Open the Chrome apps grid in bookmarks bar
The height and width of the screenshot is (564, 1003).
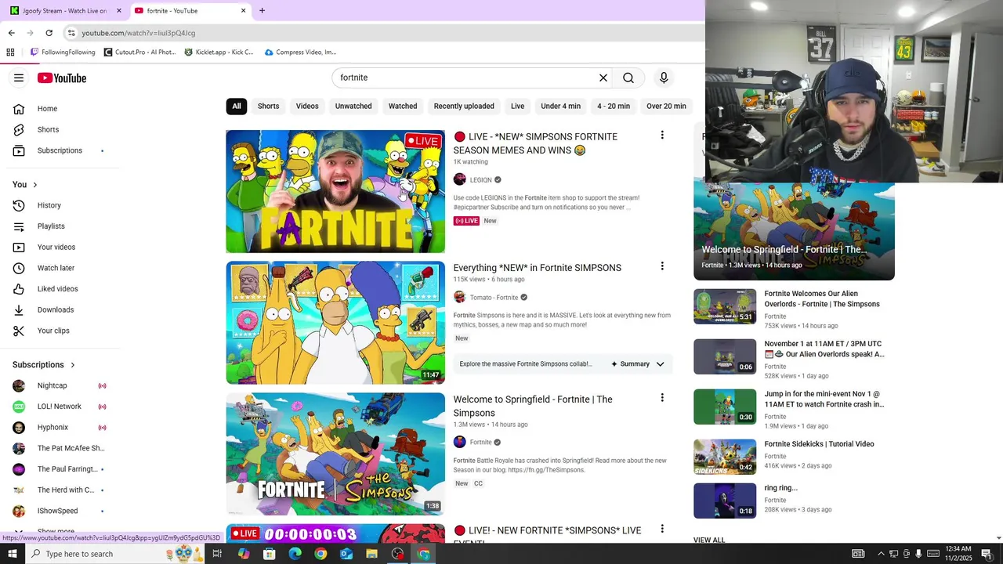tap(10, 52)
